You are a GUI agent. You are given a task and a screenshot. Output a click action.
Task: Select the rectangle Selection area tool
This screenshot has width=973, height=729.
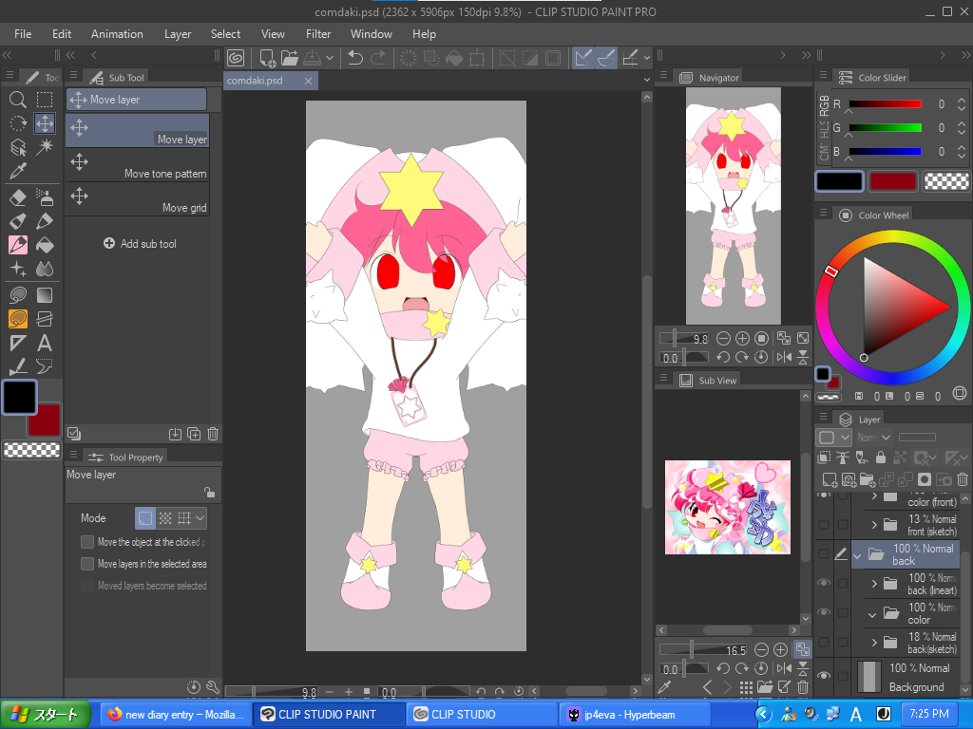[x=45, y=100]
